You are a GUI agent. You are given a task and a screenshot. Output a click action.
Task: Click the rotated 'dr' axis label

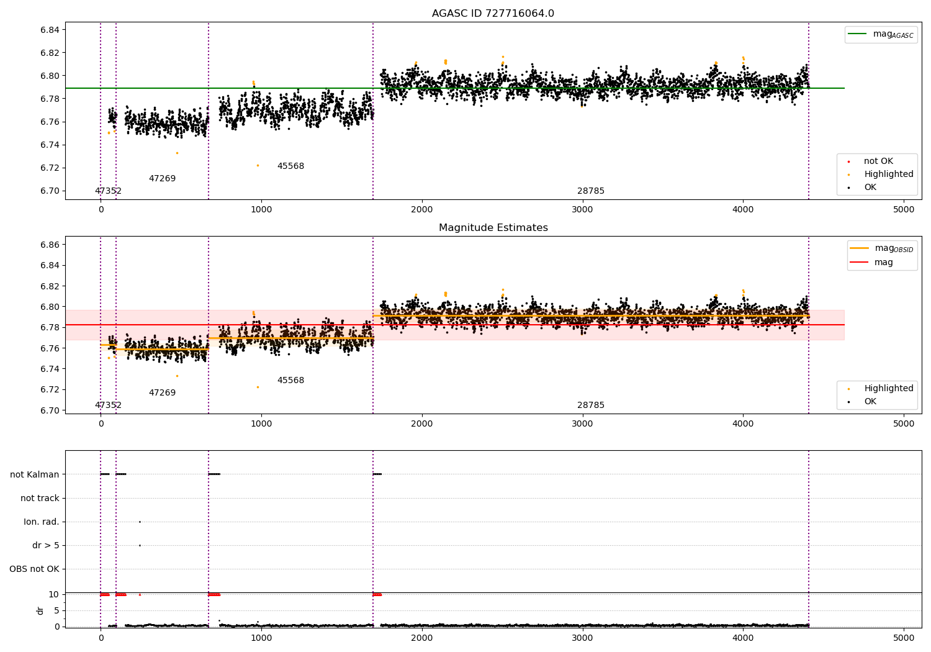[x=40, y=611]
